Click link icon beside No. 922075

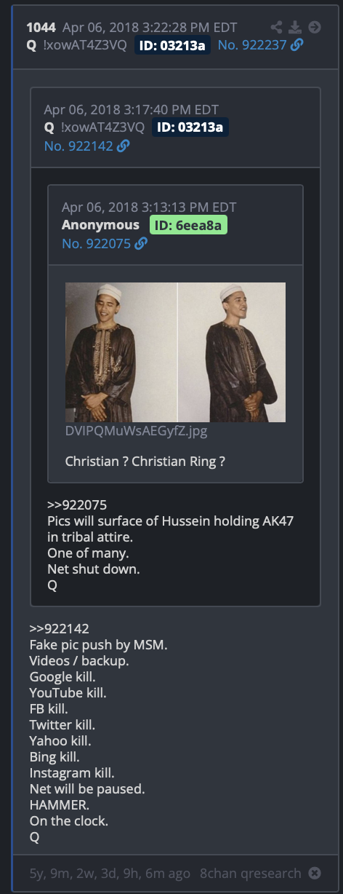[141, 244]
